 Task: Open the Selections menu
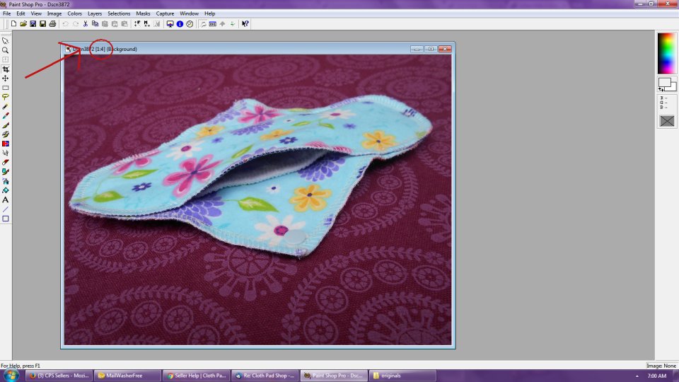point(119,13)
